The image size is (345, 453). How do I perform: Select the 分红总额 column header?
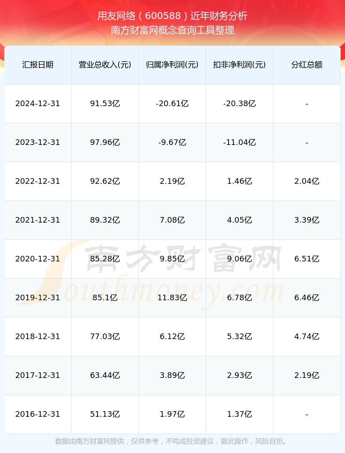(x=307, y=65)
